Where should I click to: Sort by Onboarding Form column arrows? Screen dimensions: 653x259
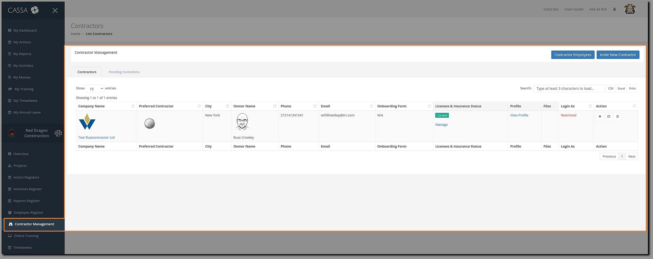click(x=430, y=106)
